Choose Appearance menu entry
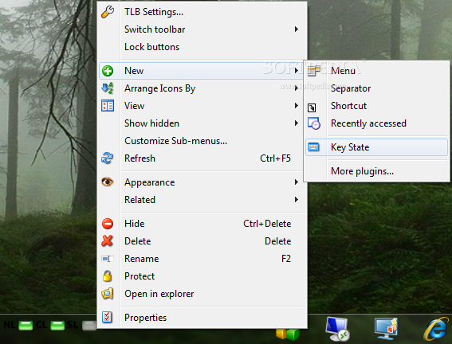Image resolution: width=452 pixels, height=344 pixels. pos(202,182)
